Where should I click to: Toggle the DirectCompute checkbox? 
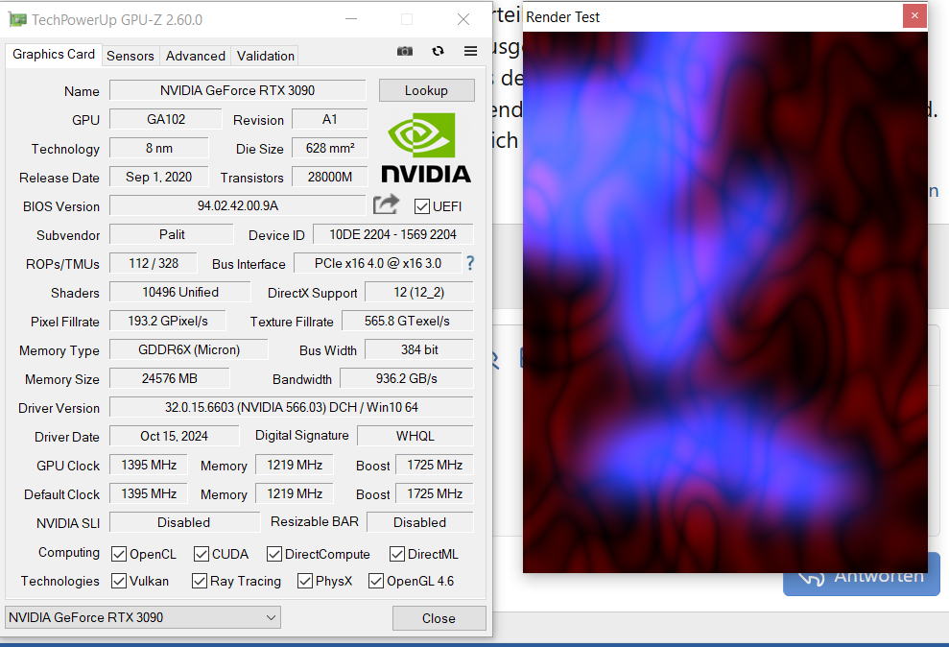point(274,554)
